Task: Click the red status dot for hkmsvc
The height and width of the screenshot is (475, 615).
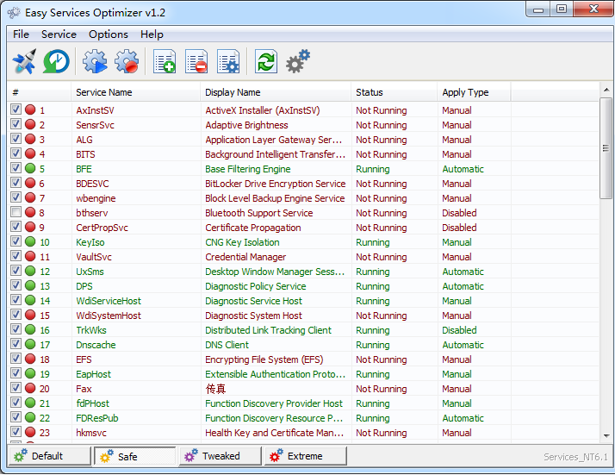Action: pyautogui.click(x=30, y=432)
